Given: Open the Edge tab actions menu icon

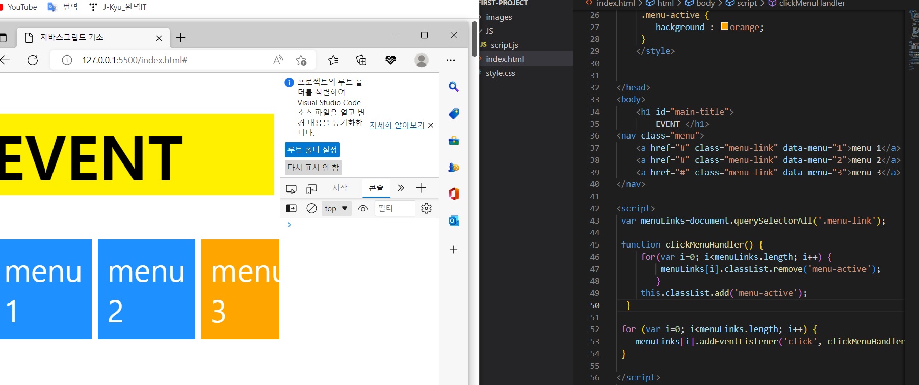Looking at the screenshot, I should pos(4,38).
